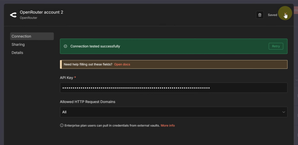Go to the Details tab
Image resolution: width=298 pixels, height=145 pixels.
click(17, 52)
